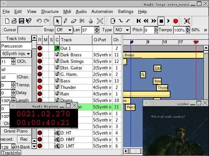Click the Len value input field
The image size is (209, 156).
pyautogui.click(x=88, y=30)
